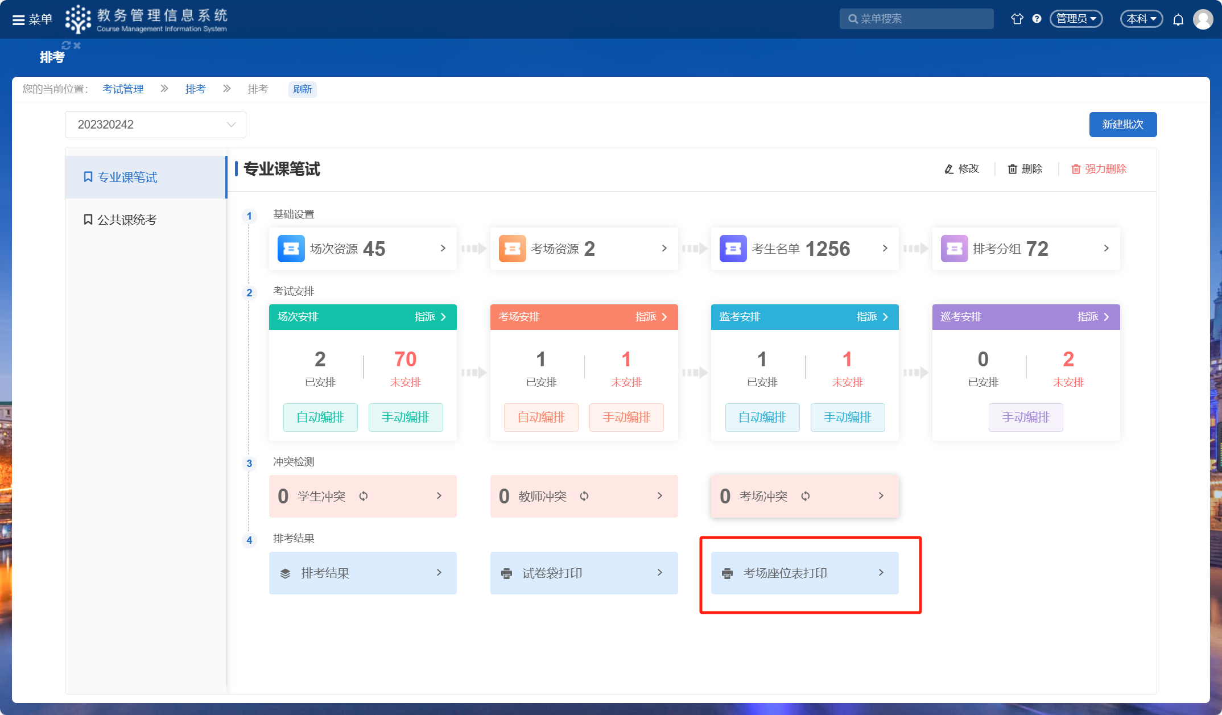Click the hamburger menu icon
The width and height of the screenshot is (1222, 715).
pyautogui.click(x=19, y=20)
